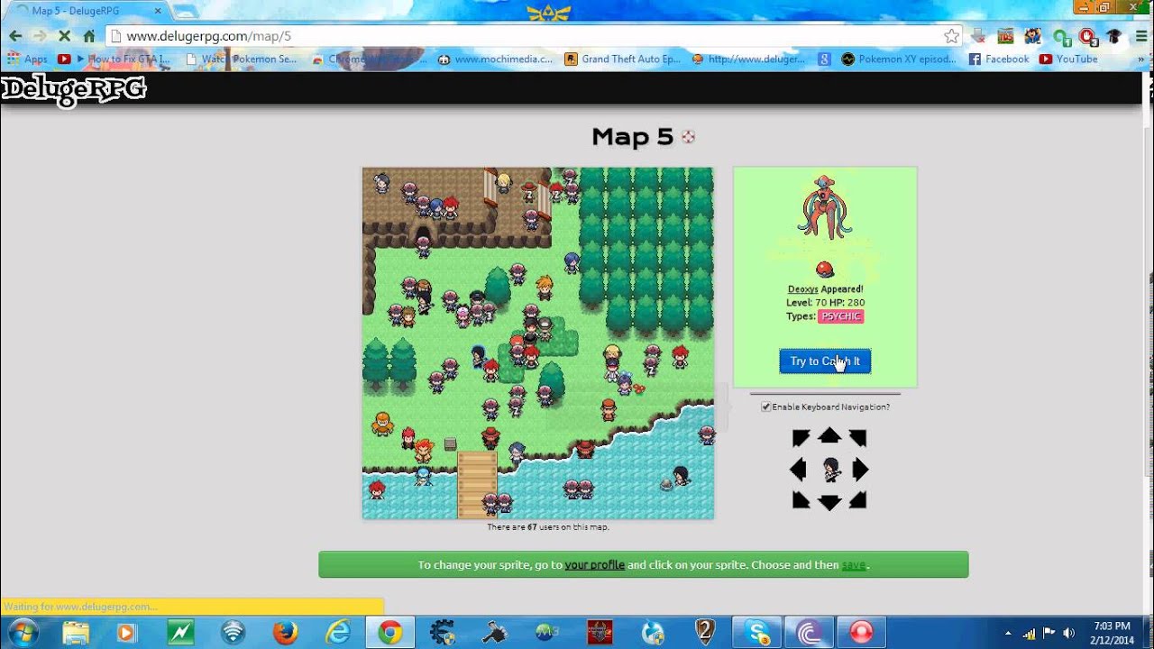This screenshot has width=1154, height=649.
Task: Click the Chrome taskbar icon
Action: tap(389, 632)
